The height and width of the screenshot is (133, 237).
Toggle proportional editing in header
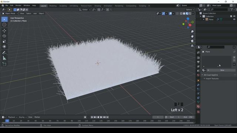point(107,10)
